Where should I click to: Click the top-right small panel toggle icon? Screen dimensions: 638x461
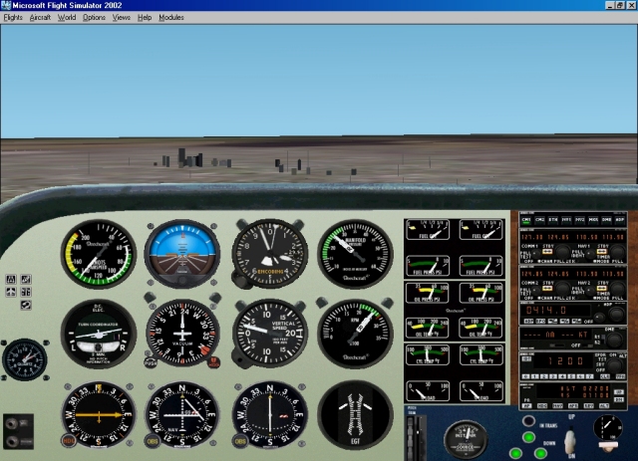[26, 279]
